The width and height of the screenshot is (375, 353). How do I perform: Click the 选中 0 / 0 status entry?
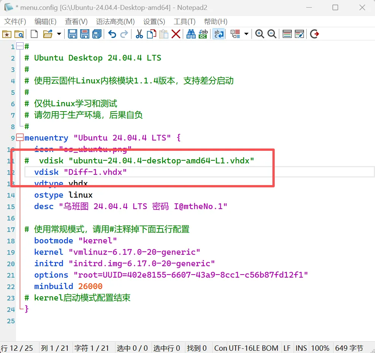132,348
